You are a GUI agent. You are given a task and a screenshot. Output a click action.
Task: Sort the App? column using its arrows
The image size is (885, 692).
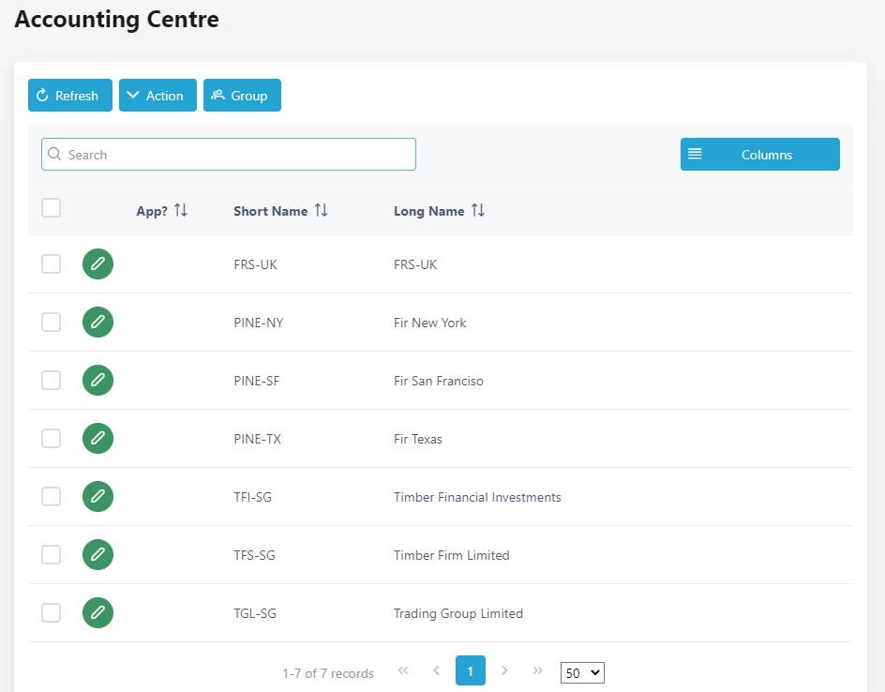pyautogui.click(x=181, y=211)
